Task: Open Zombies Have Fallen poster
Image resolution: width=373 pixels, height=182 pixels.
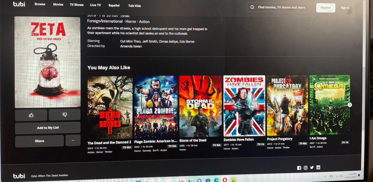Action: (244, 106)
